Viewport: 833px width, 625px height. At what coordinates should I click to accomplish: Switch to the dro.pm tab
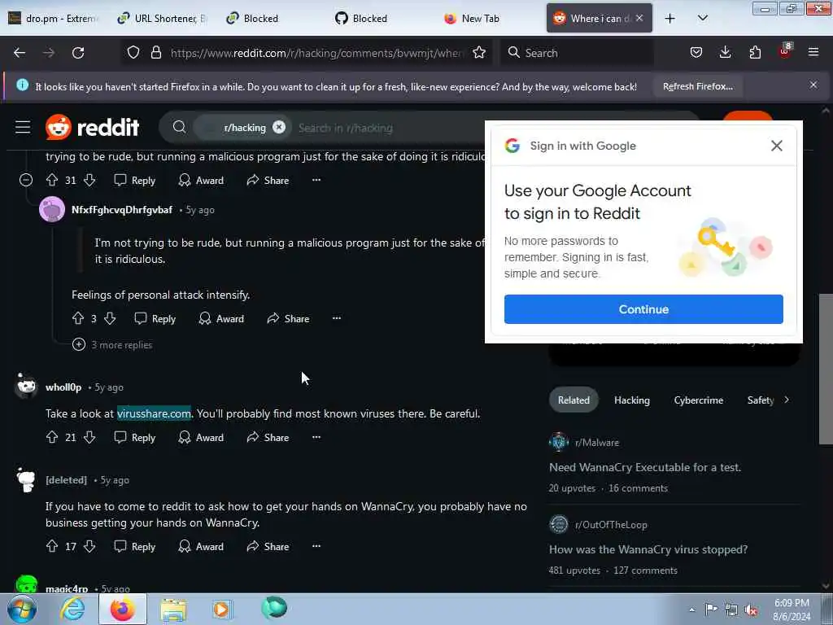(54, 18)
